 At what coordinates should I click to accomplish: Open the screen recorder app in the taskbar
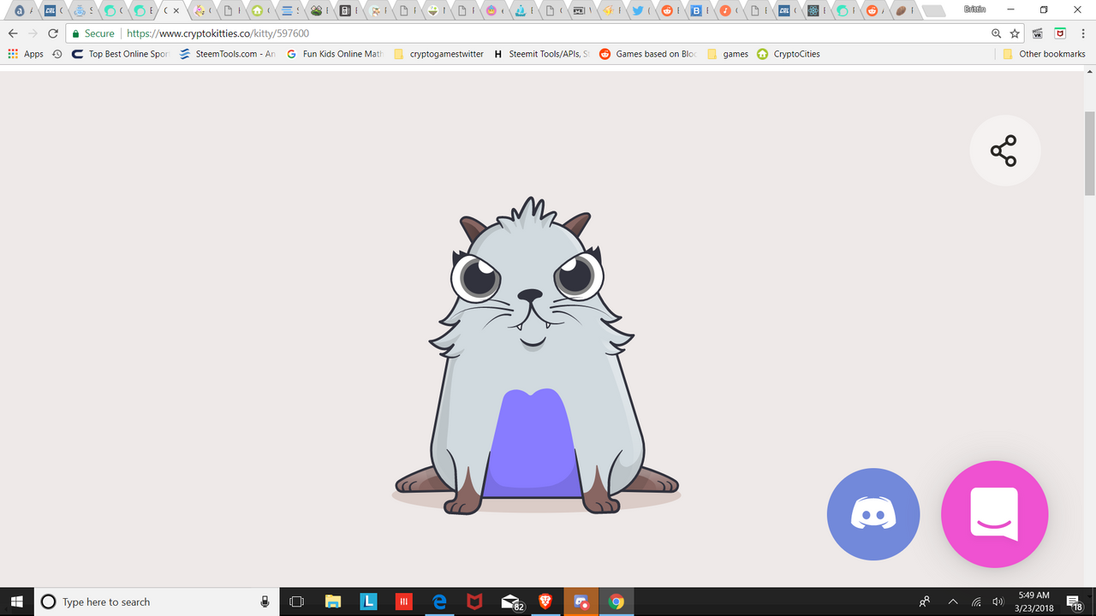[x=581, y=601]
